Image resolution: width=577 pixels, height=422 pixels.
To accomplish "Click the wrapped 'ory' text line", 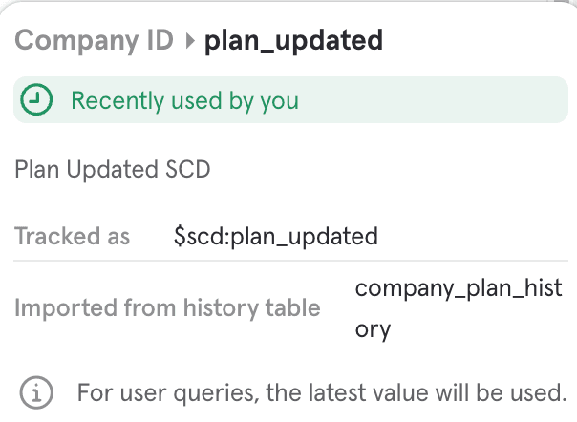I will pos(374,329).
